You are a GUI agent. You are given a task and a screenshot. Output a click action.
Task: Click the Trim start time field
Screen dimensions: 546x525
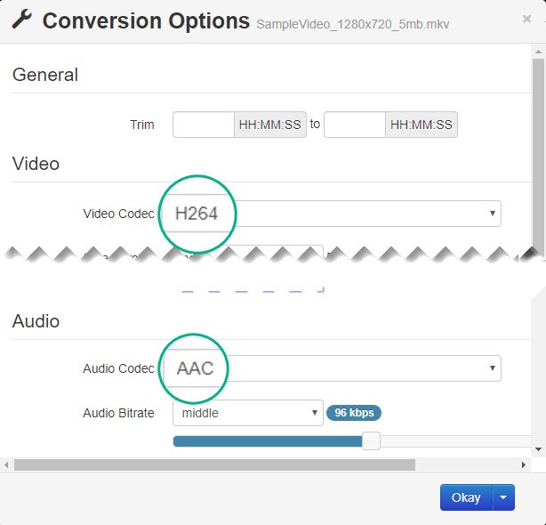(203, 125)
